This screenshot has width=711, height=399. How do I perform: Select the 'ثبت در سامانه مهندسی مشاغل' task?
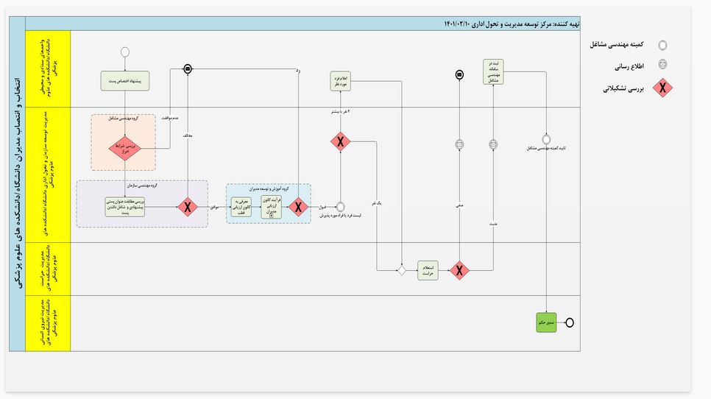tap(493, 71)
